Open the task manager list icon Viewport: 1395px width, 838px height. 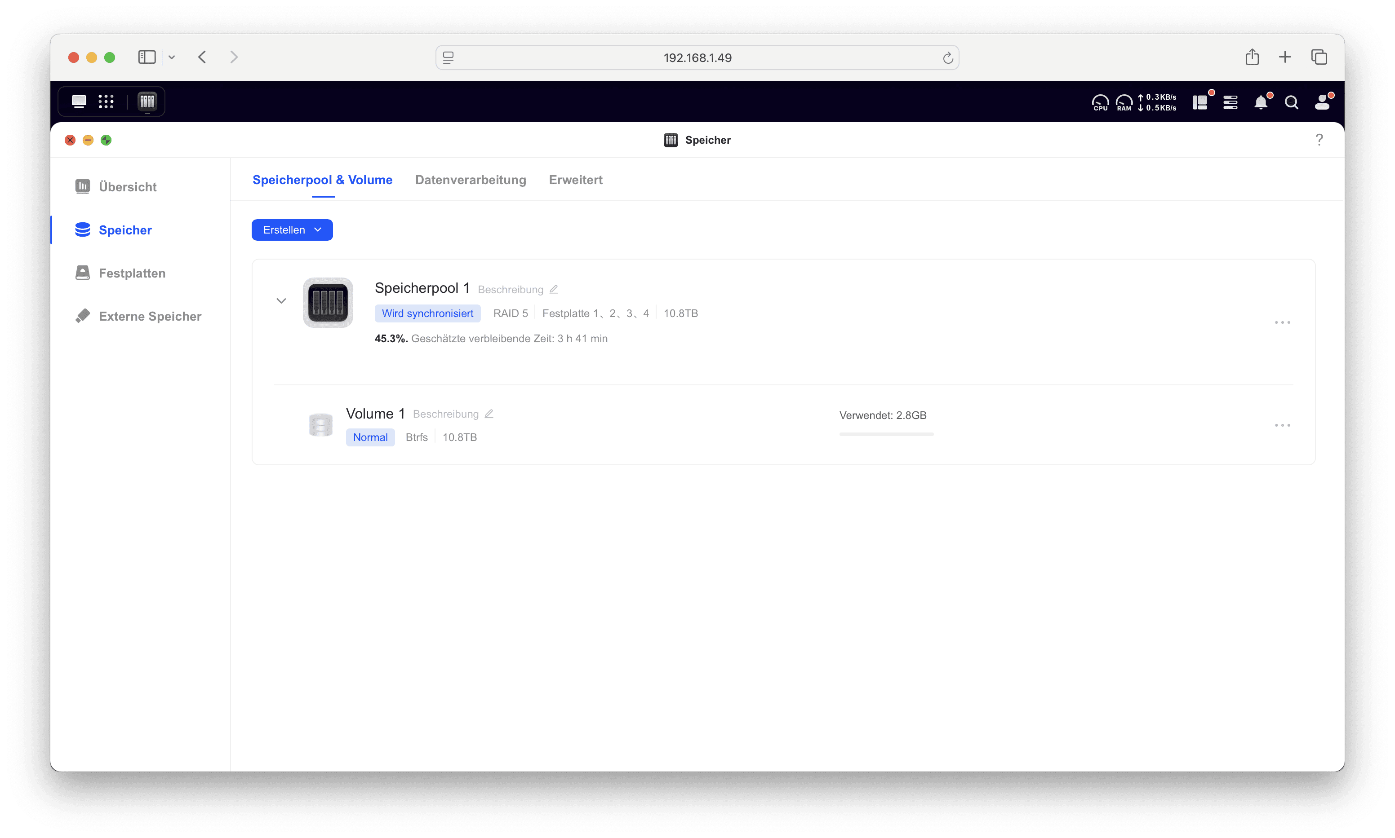tap(1230, 102)
